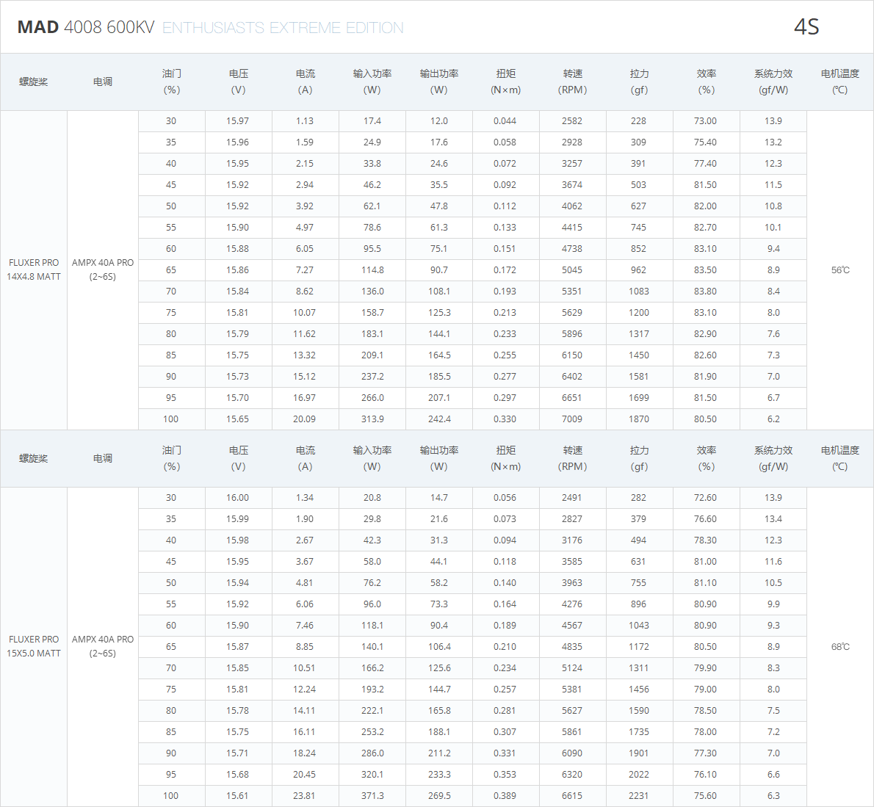874x807 pixels.
Task: Click the output power value 242.4
Action: [x=439, y=419]
